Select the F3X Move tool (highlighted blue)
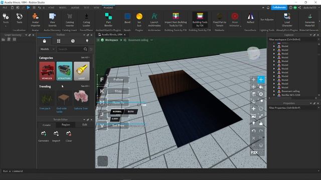The height and width of the screenshot is (180, 321). (261, 79)
